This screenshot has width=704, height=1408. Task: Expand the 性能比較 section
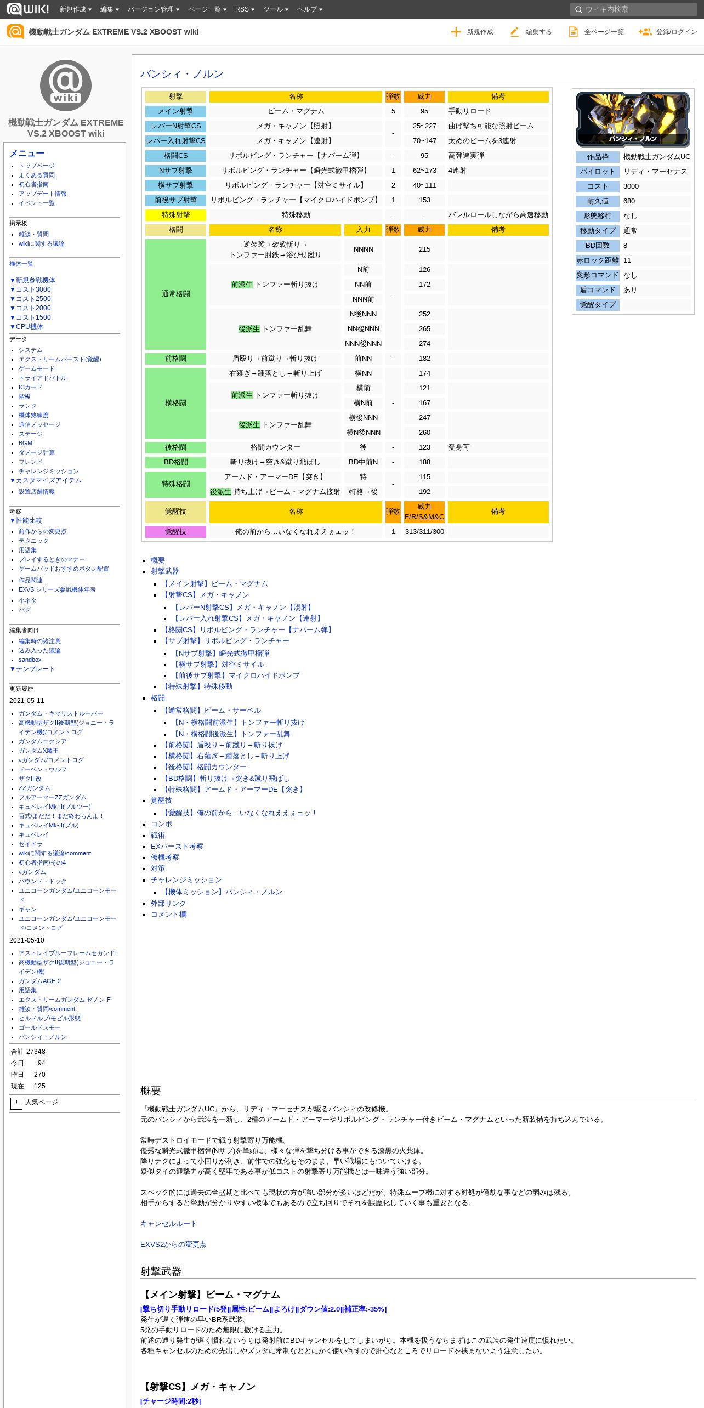point(26,520)
